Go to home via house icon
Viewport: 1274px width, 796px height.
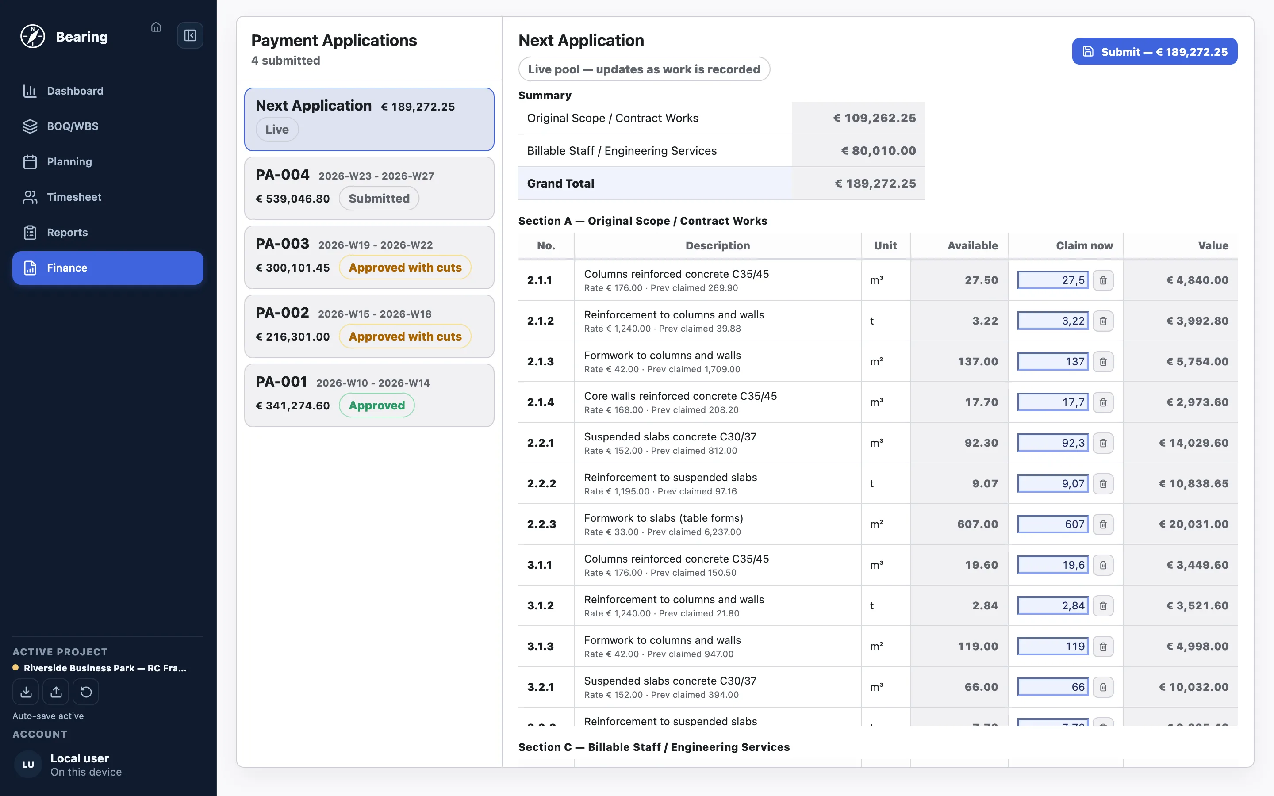coord(156,27)
